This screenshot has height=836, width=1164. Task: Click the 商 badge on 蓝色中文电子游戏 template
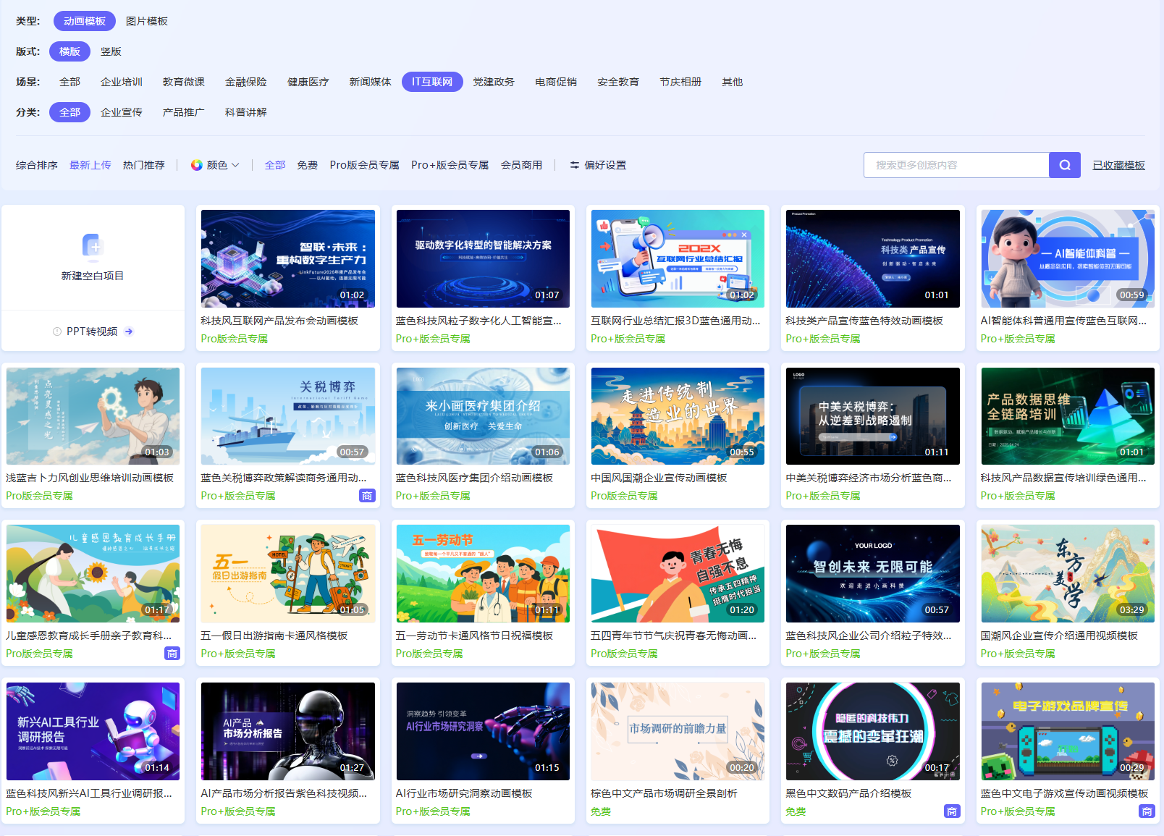coord(1147,811)
